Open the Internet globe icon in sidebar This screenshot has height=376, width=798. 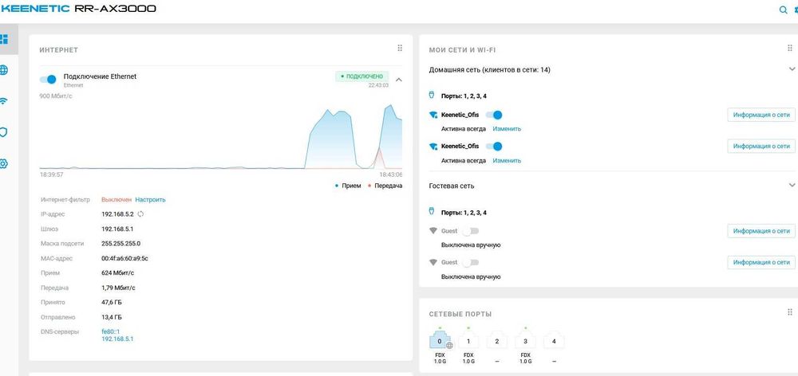[x=3, y=70]
